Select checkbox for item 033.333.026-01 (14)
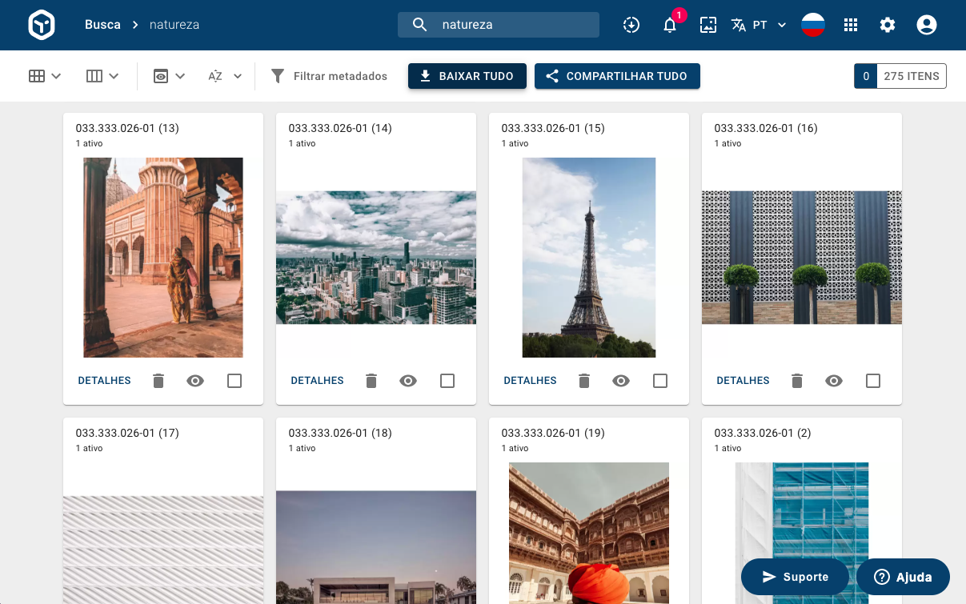966x604 pixels. click(x=447, y=381)
